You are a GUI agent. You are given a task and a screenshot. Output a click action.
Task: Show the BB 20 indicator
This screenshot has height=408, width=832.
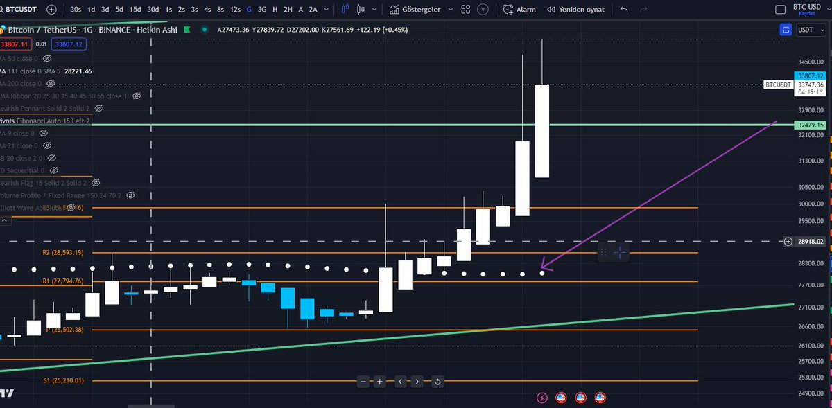pyautogui.click(x=53, y=158)
